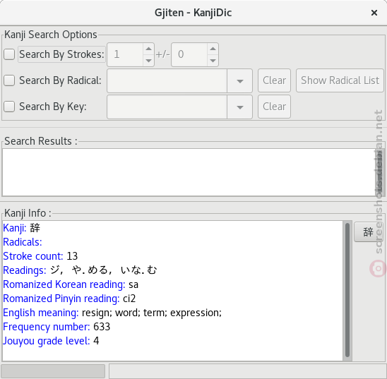Click inside the Search Results area

point(189,172)
